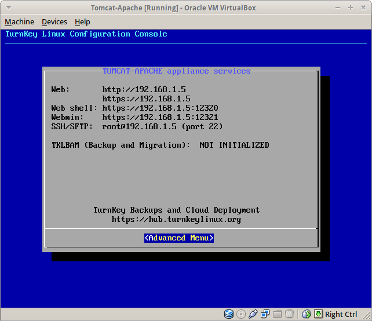Click the keyboard capture green arrow icon

pos(318,313)
